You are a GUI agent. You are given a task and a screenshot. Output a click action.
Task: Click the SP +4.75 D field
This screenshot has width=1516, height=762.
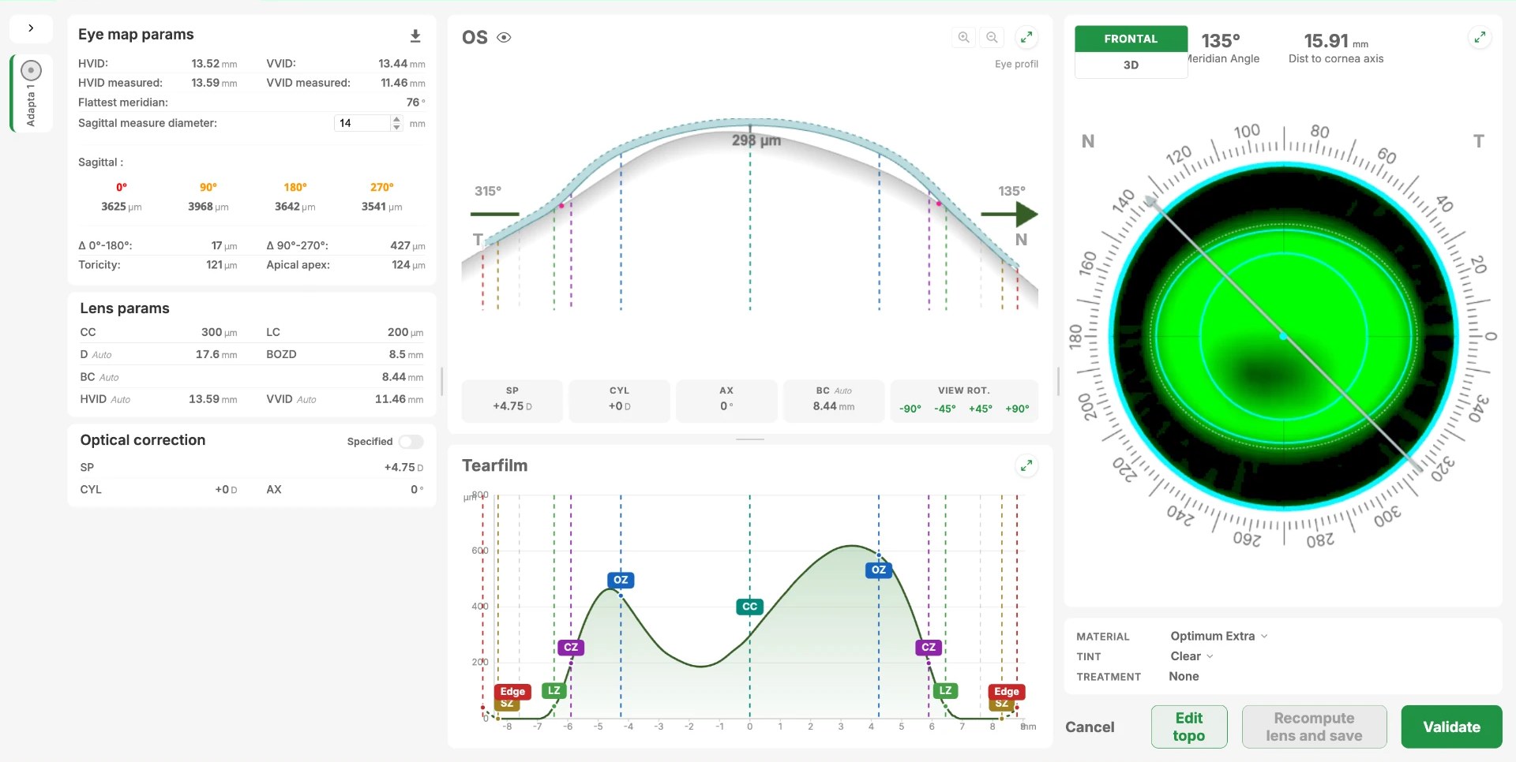click(x=512, y=401)
